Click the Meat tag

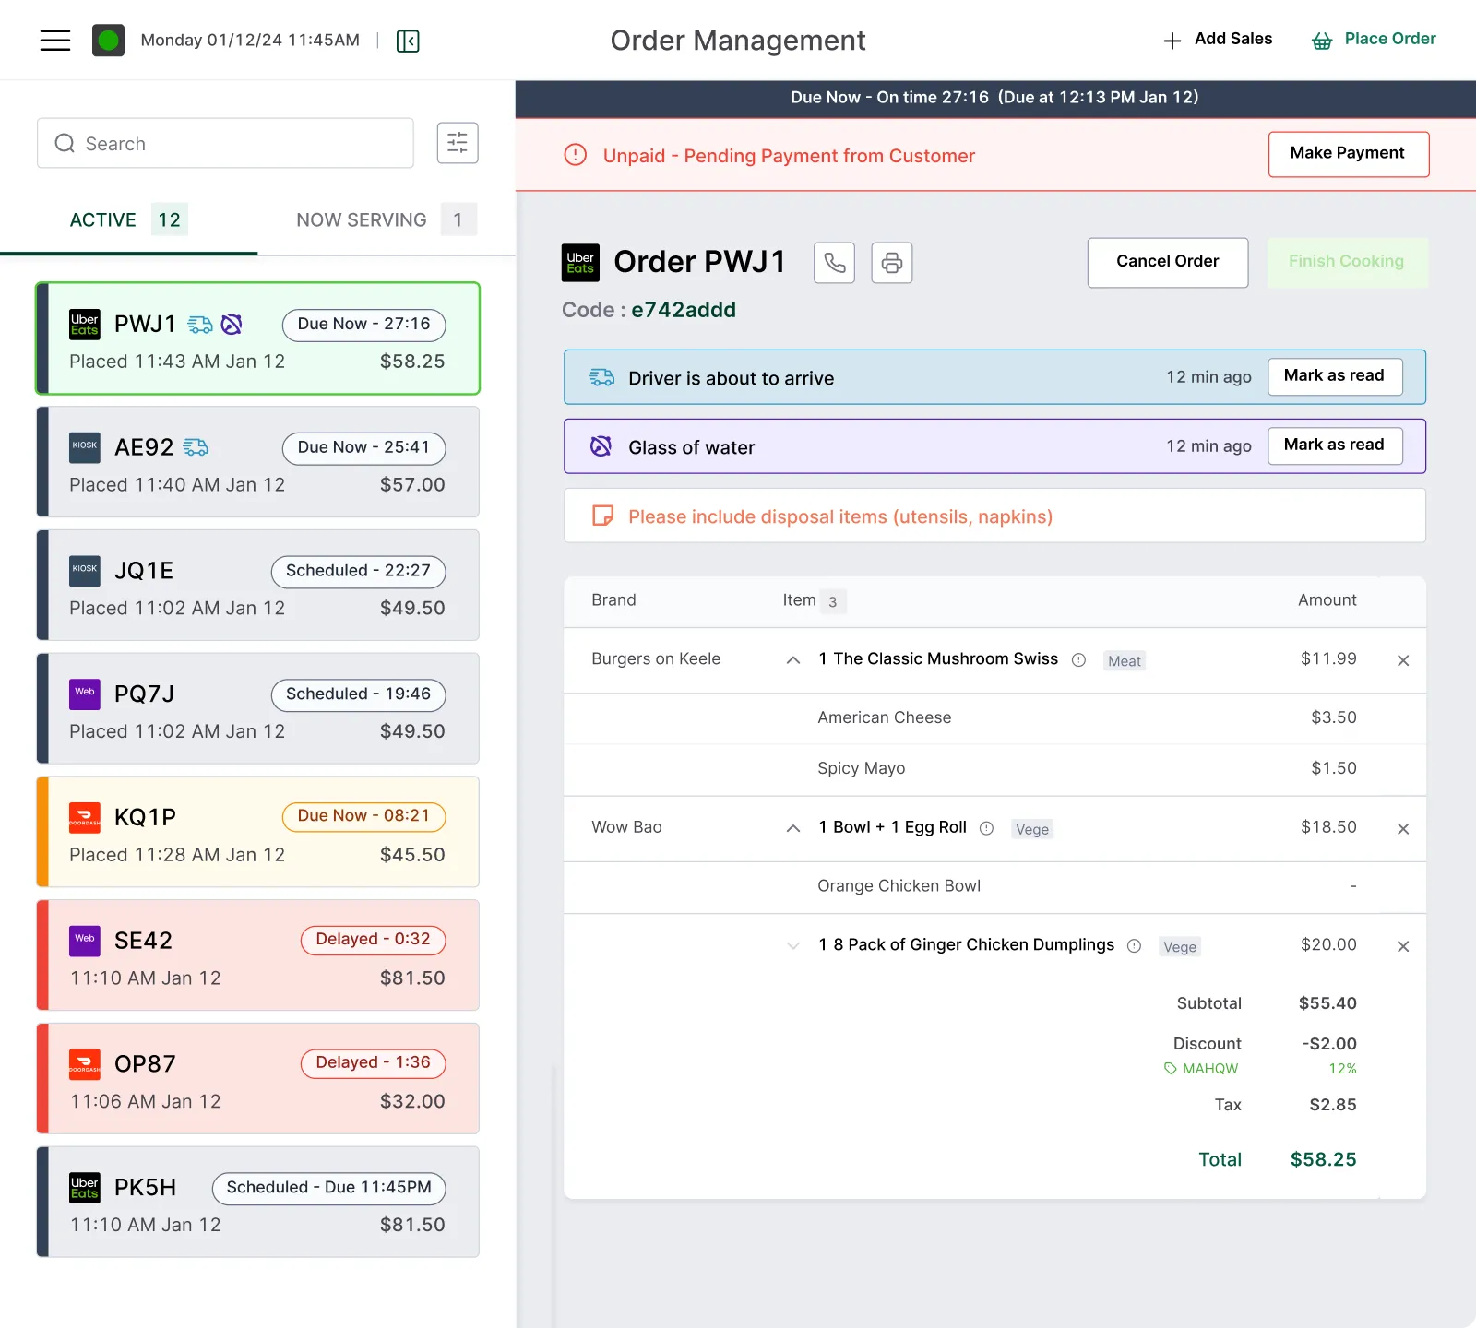pos(1125,661)
